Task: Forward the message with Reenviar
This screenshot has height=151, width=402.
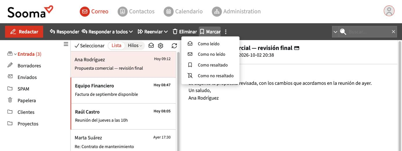Action: [x=150, y=32]
